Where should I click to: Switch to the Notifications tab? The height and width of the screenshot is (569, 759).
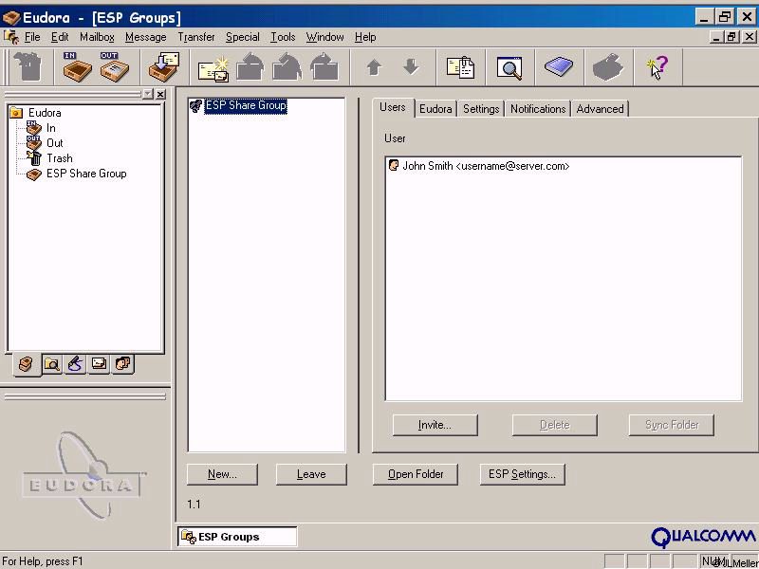[538, 109]
